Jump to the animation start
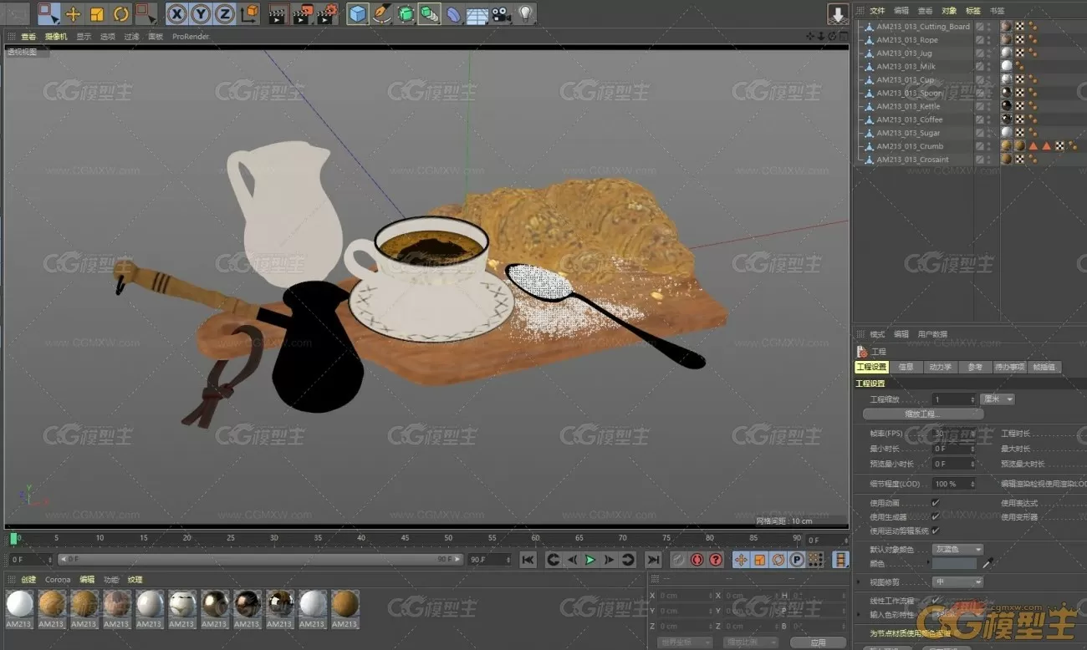The image size is (1087, 650). [x=528, y=560]
